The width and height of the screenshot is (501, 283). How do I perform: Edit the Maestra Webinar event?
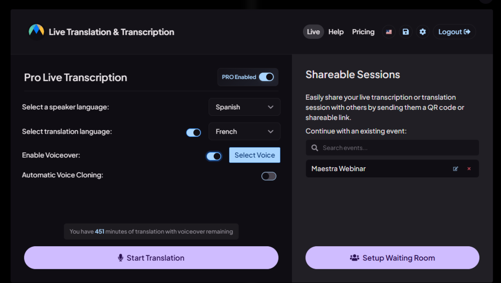[x=455, y=169]
